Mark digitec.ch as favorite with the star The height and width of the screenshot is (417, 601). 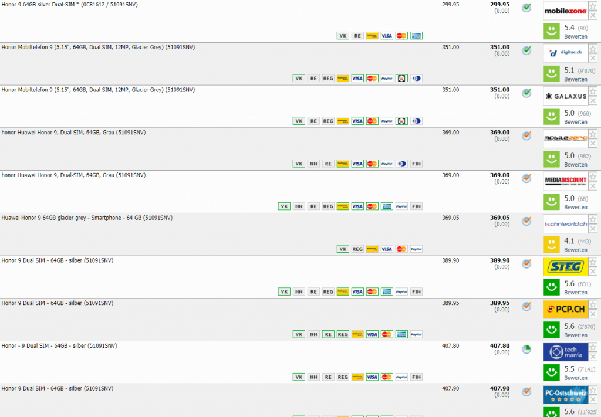point(593,49)
